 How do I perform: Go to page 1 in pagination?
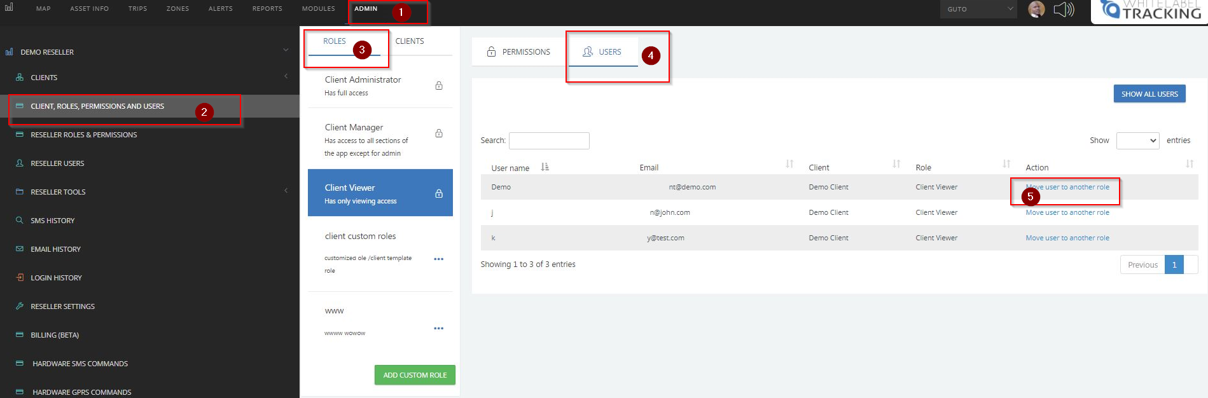pyautogui.click(x=1174, y=265)
